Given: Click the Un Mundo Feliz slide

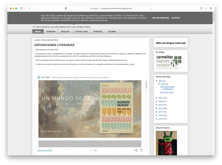Looking at the screenshot, I should [90, 109].
